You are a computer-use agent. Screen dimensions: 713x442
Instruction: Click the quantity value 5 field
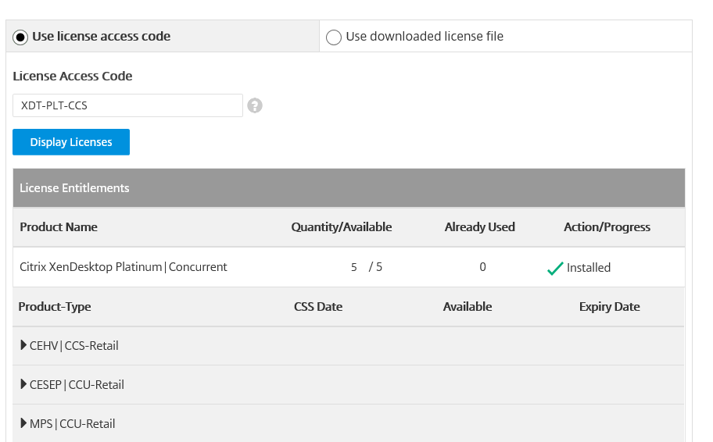pyautogui.click(x=354, y=267)
